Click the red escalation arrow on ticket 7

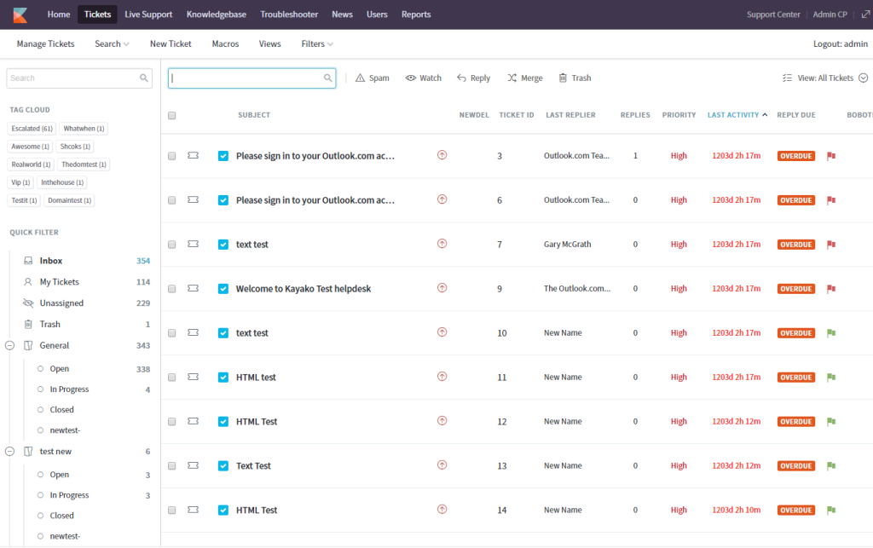[442, 244]
